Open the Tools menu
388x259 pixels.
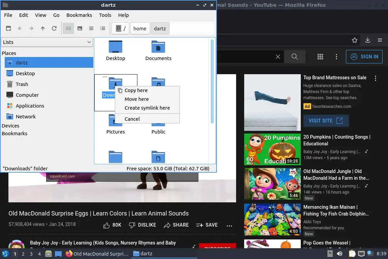105,15
